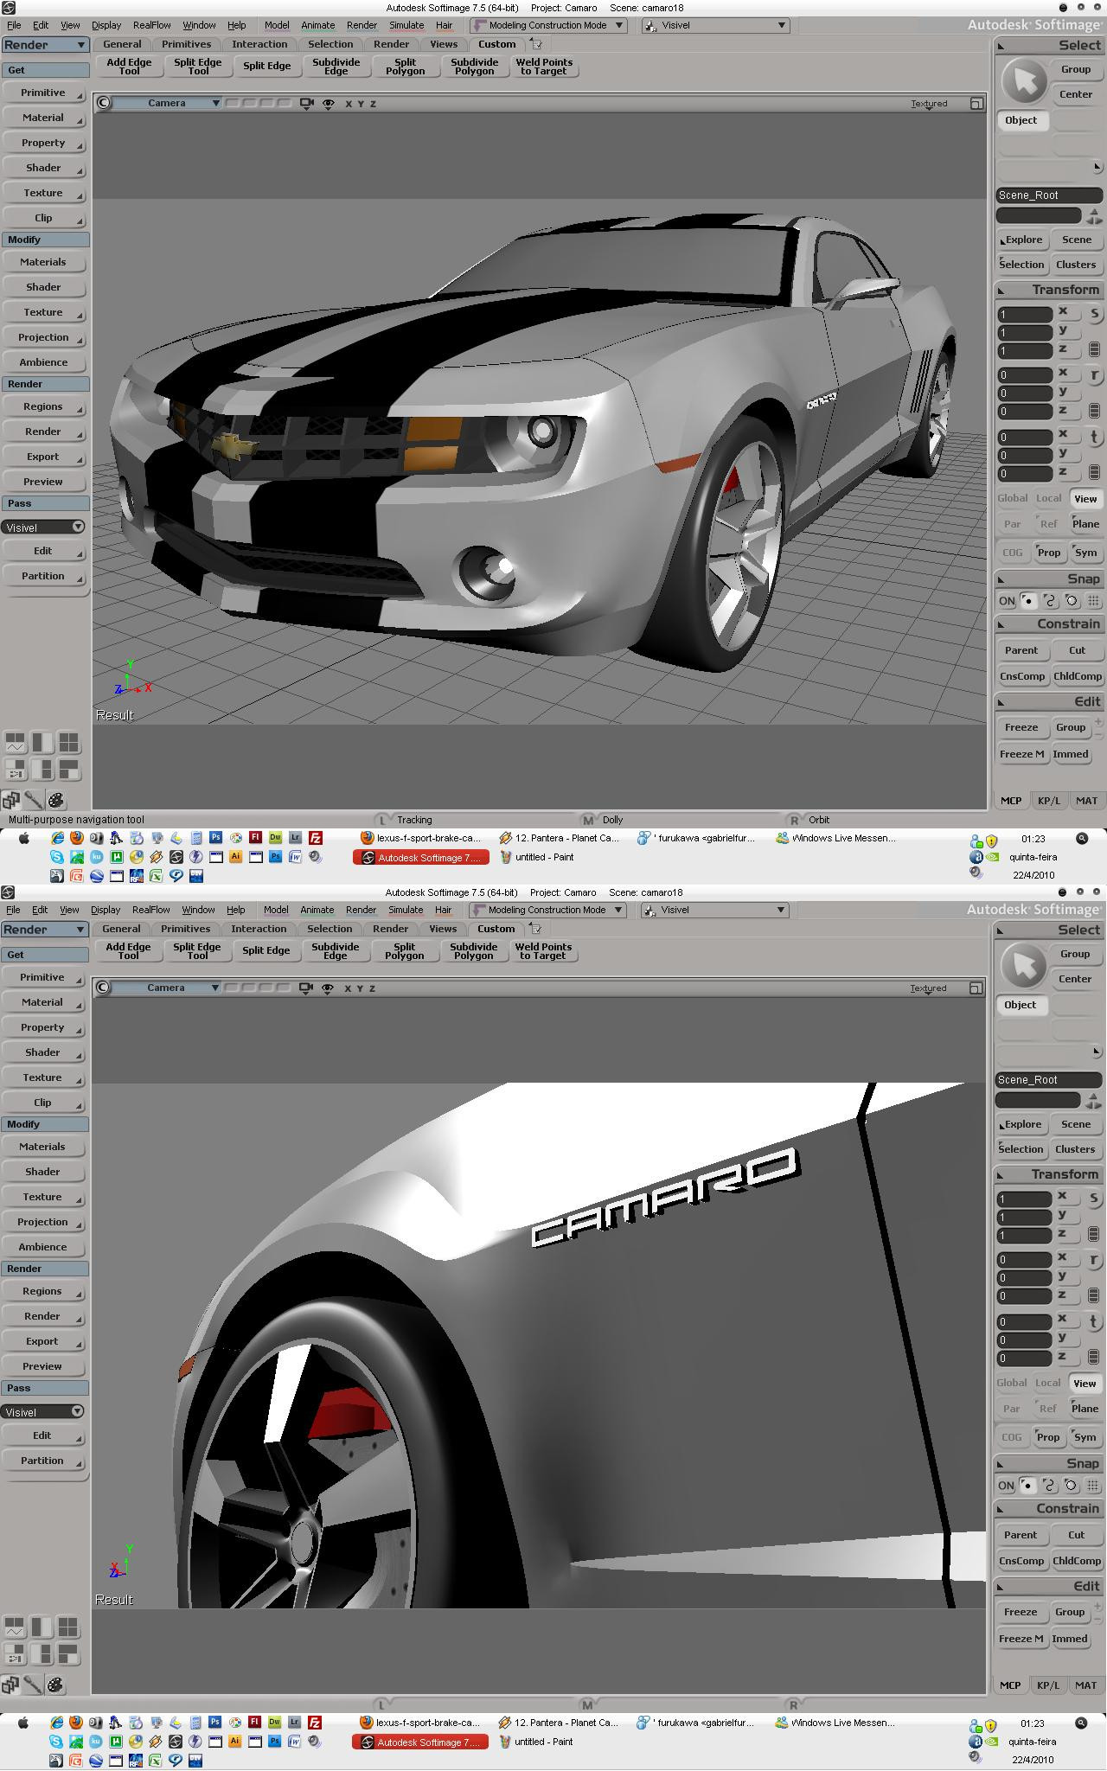
Task: Open the Visivel pass dropdown in full-car top toolbar
Action: pyautogui.click(x=716, y=25)
